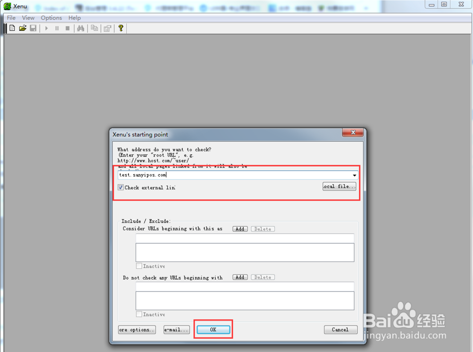Click the Save floppy disk icon

coord(33,28)
